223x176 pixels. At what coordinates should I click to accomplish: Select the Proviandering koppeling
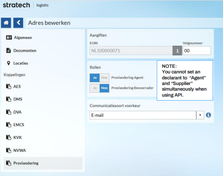coord(43,163)
